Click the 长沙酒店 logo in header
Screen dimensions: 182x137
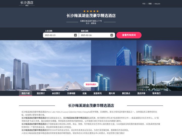pos(27,4)
